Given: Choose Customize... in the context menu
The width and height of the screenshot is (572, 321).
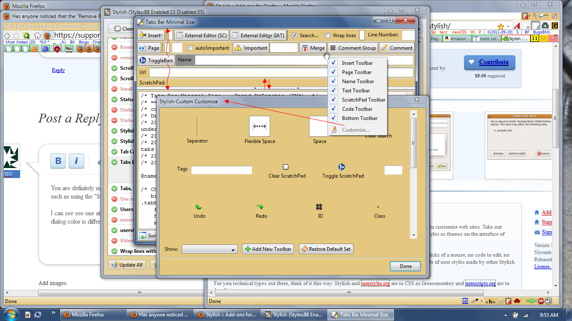Looking at the screenshot, I should tap(357, 130).
